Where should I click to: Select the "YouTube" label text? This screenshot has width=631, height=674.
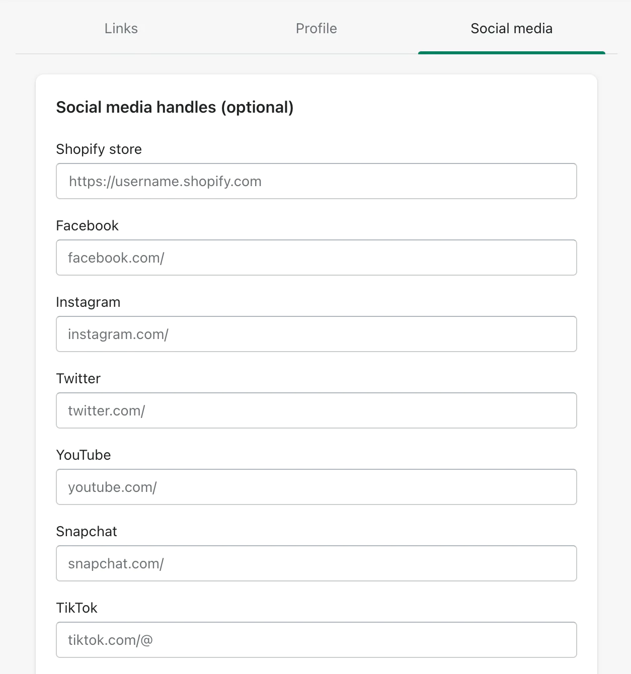(x=83, y=455)
